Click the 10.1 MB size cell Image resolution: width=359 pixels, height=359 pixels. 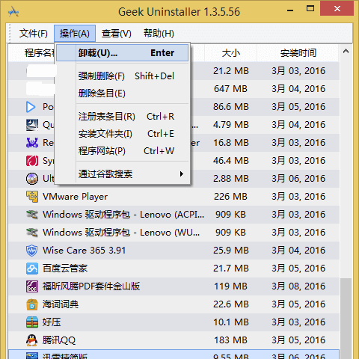click(x=231, y=322)
